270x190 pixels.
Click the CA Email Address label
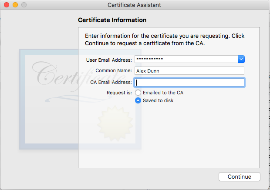(111, 82)
